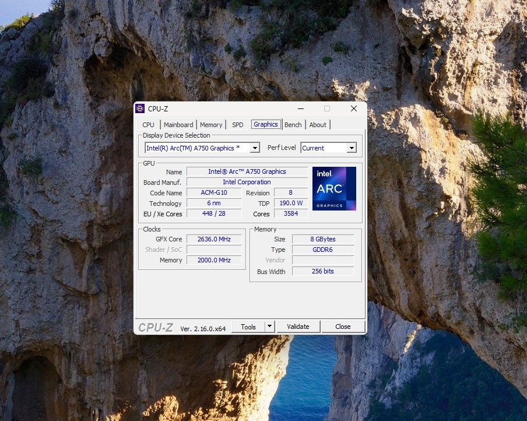Viewport: 527px width, 421px height.
Task: Click the GDDR6 memory type value
Action: point(323,250)
